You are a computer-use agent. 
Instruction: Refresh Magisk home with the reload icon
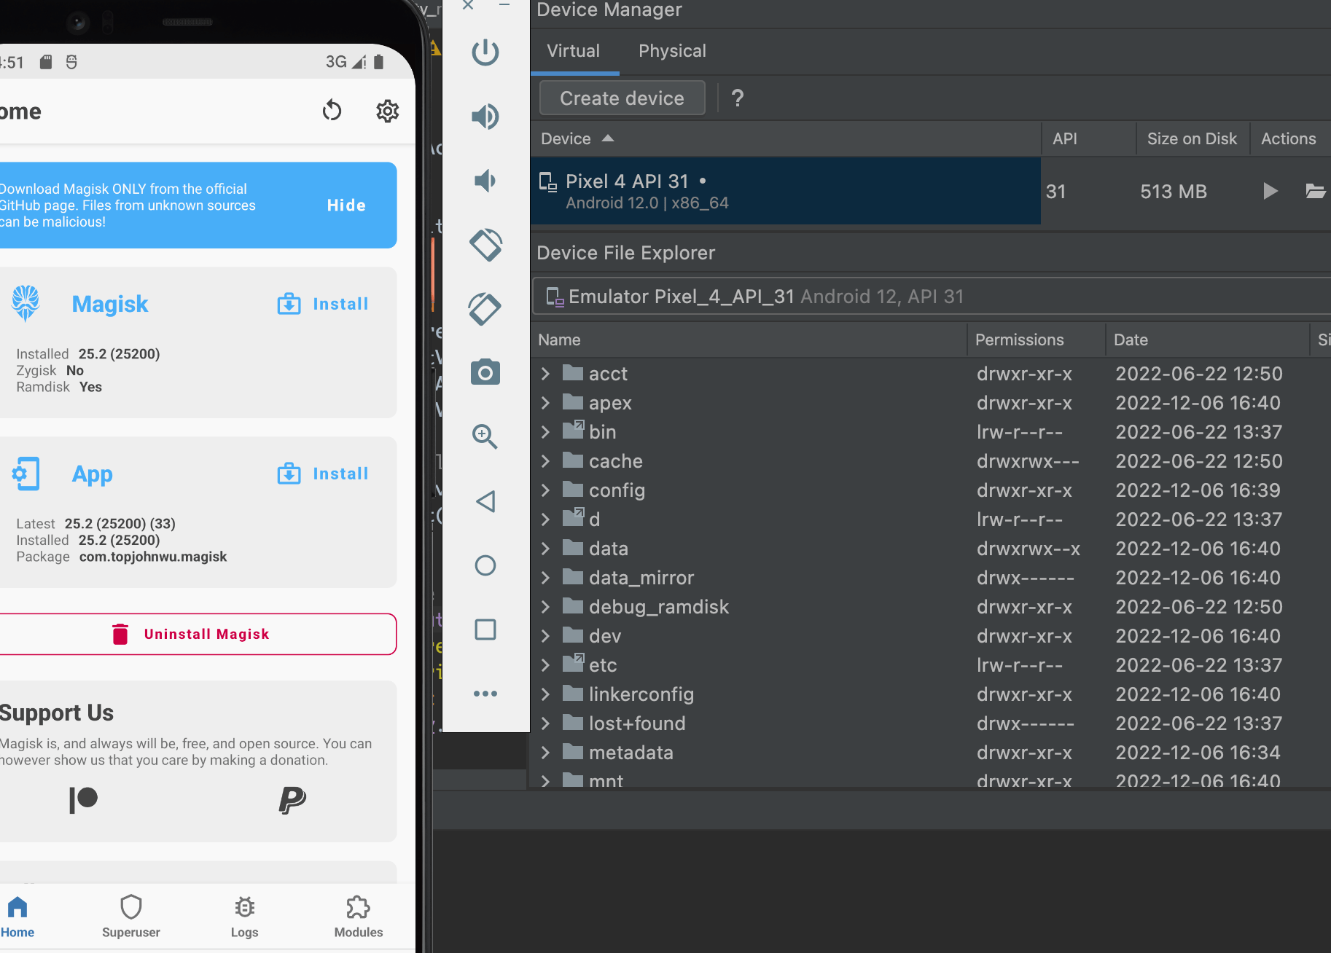[332, 111]
